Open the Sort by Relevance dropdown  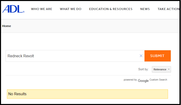(161, 69)
